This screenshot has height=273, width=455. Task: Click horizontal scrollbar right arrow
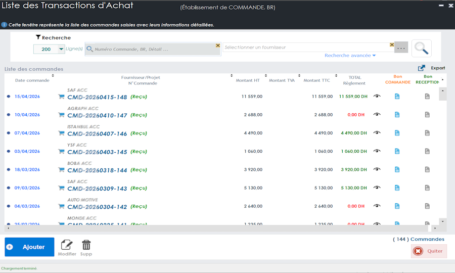point(435,229)
